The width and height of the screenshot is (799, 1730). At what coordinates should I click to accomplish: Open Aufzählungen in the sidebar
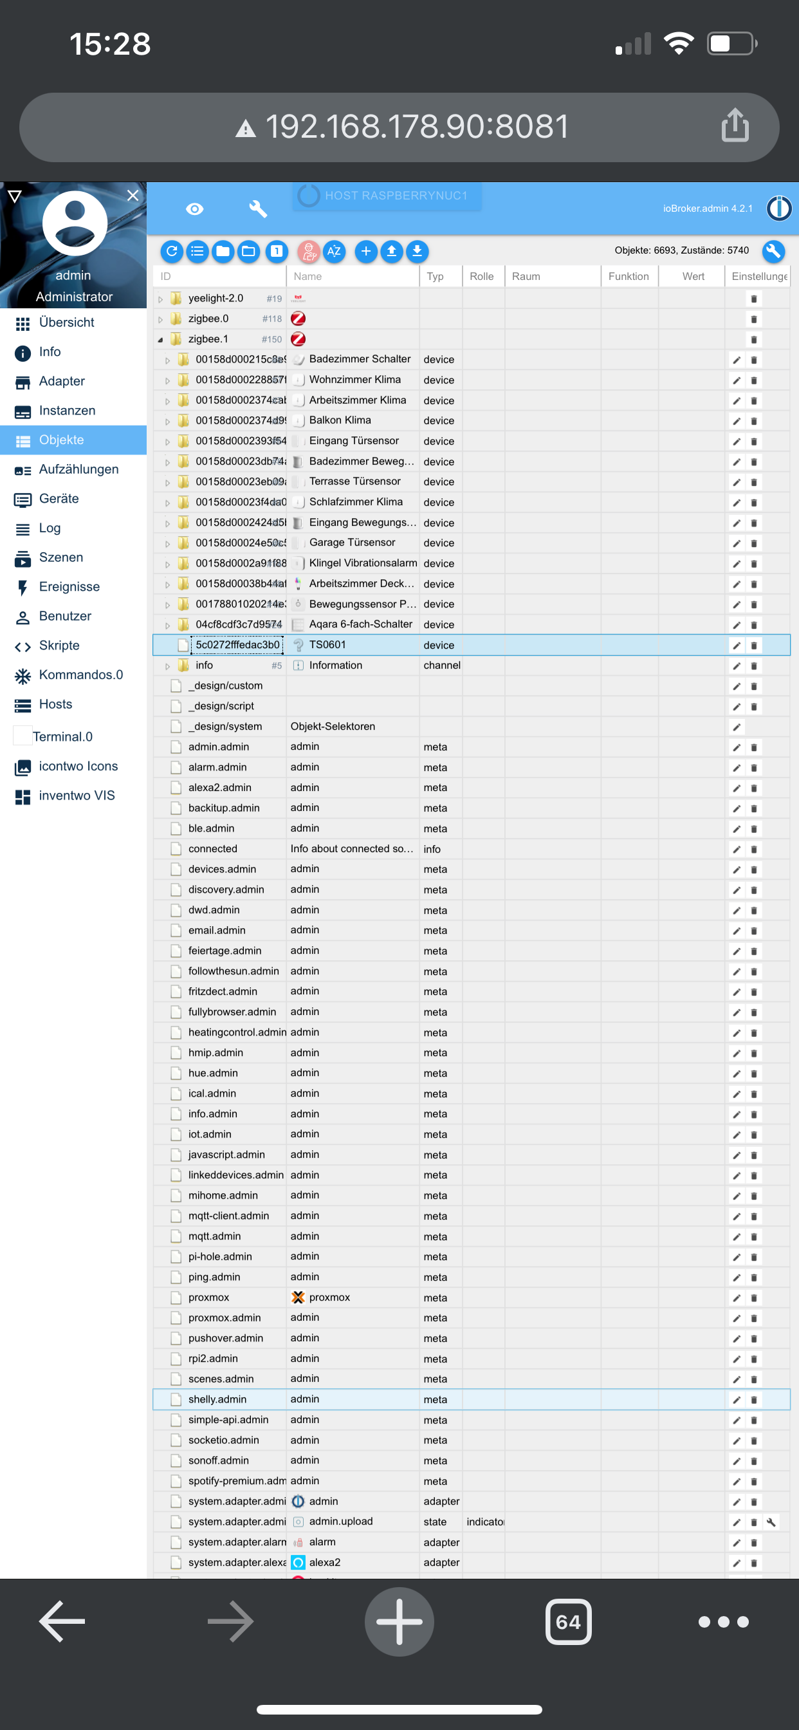point(73,469)
